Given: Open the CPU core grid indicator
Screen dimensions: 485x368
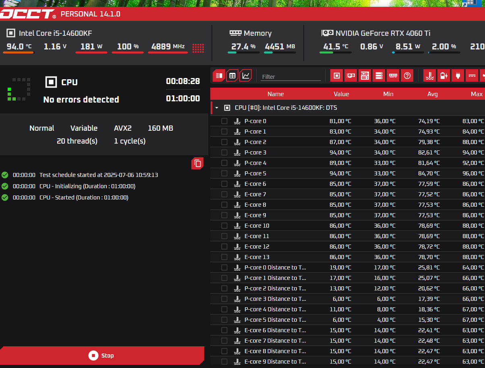Looking at the screenshot, I should click(198, 48).
